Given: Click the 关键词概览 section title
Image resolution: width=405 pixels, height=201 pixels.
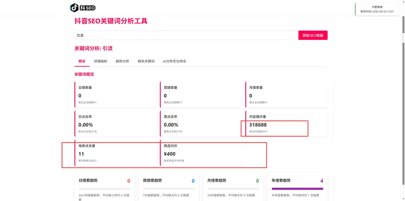Looking at the screenshot, I should click(x=84, y=74).
